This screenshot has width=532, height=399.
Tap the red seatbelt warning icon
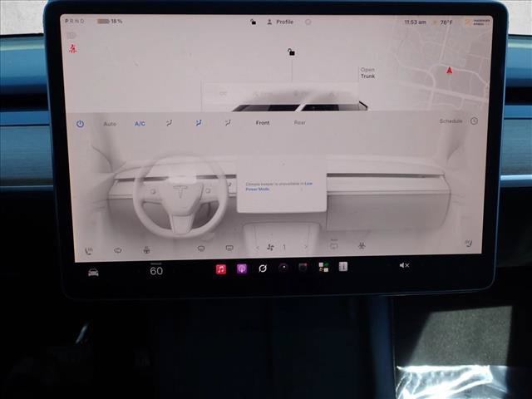[x=72, y=49]
